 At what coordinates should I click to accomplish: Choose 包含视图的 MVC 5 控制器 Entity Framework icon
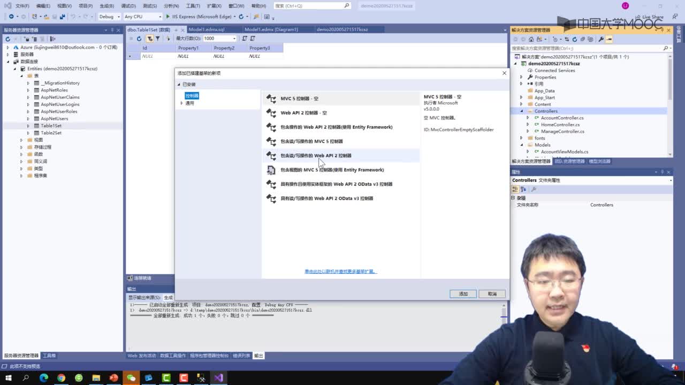(271, 170)
